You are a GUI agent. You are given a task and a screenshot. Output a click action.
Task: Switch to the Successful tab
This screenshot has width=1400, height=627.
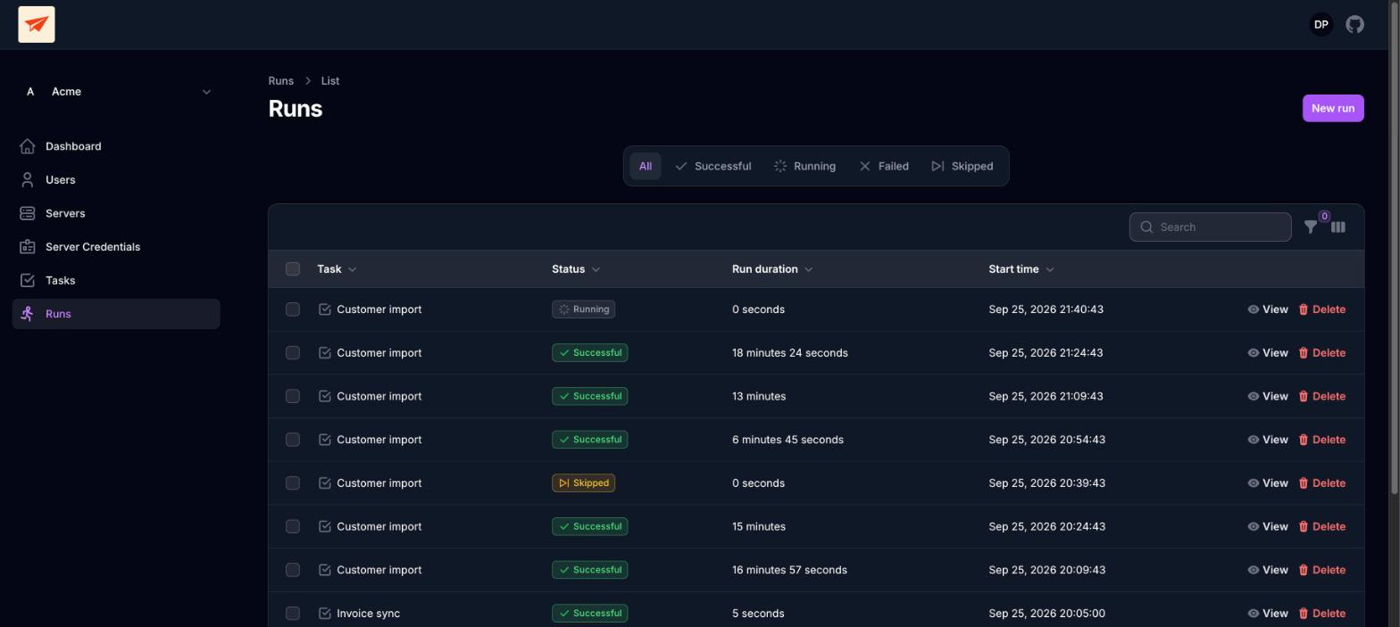[712, 166]
